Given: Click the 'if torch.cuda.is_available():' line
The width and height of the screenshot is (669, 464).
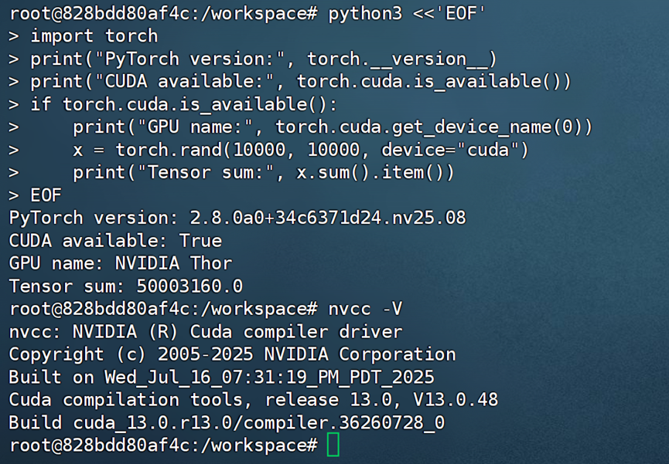Looking at the screenshot, I should click(184, 104).
